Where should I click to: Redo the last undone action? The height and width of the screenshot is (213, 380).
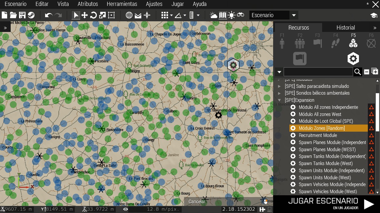(58, 15)
